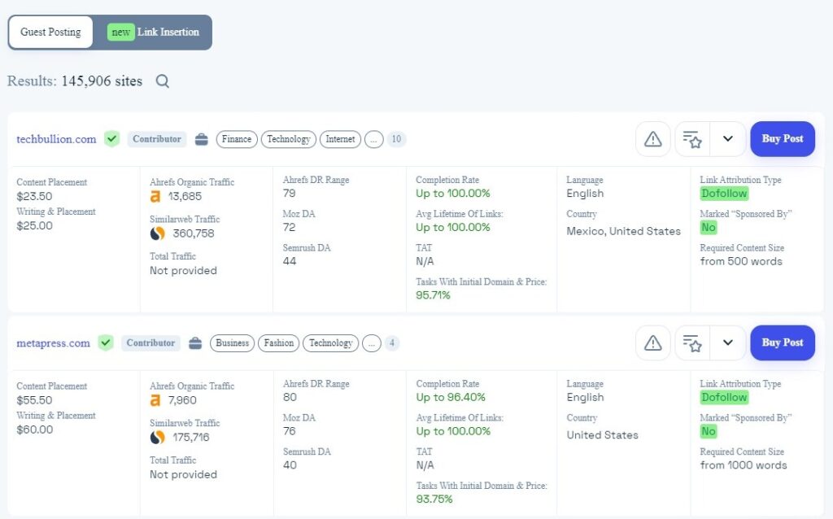The image size is (833, 519).
Task: Switch to the Link Insertion tab
Action: (x=154, y=33)
